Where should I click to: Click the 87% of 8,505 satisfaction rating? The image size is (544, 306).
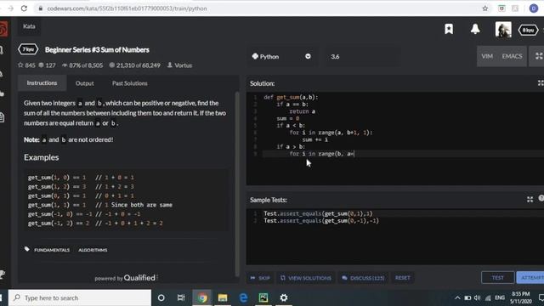pyautogui.click(x=82, y=65)
